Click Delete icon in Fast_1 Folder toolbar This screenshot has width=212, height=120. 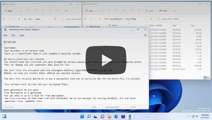pos(139,11)
